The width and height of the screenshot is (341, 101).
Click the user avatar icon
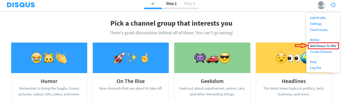tap(321, 5)
